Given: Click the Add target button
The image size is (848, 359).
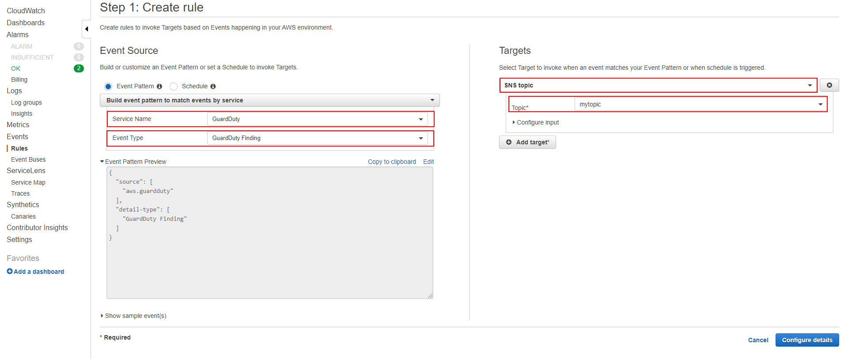Looking at the screenshot, I should 527,142.
